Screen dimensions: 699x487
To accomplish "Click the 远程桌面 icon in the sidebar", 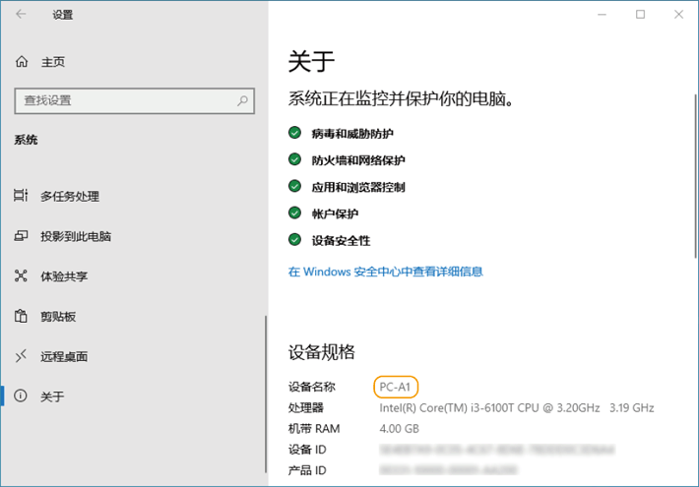I will (22, 356).
